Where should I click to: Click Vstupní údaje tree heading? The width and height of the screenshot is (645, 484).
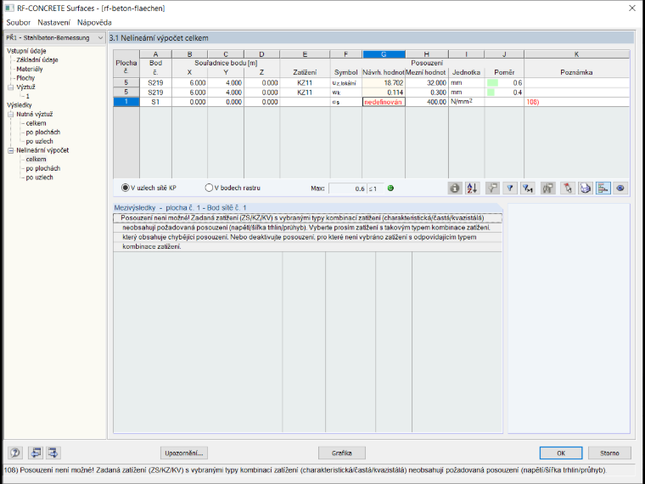pos(26,51)
